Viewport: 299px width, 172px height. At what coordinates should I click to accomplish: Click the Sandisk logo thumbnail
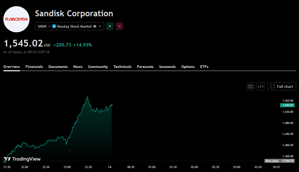[16, 19]
